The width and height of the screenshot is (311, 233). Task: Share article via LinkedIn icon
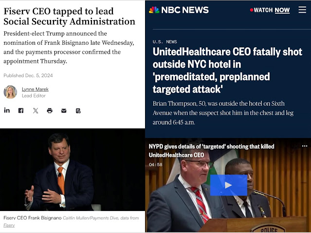7,110
